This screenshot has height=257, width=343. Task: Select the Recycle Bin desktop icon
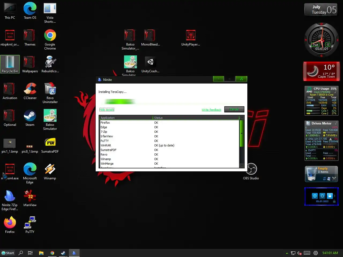[10, 64]
